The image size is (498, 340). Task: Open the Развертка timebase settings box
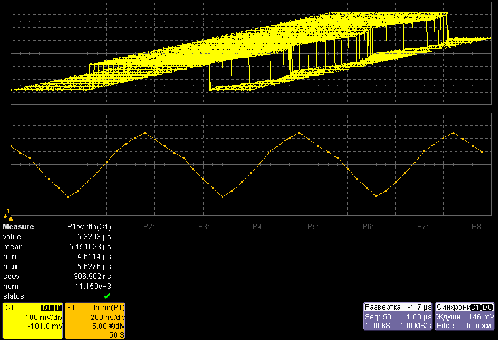pyautogui.click(x=398, y=316)
